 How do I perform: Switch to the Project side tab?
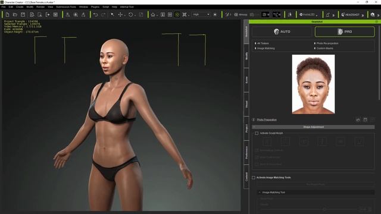click(x=246, y=128)
